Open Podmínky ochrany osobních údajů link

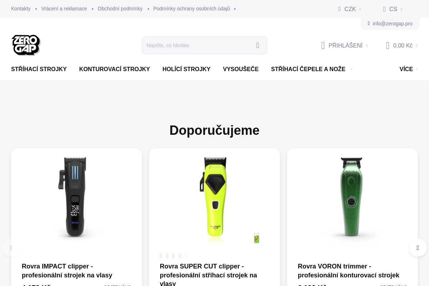[x=192, y=9]
